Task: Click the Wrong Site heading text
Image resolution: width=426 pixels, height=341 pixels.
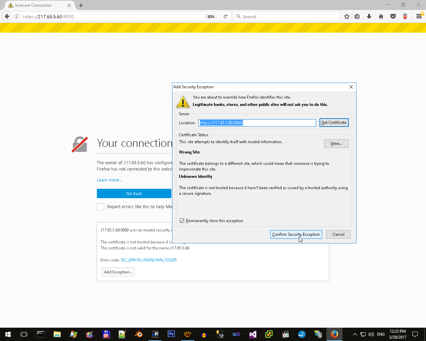Action: coord(189,152)
